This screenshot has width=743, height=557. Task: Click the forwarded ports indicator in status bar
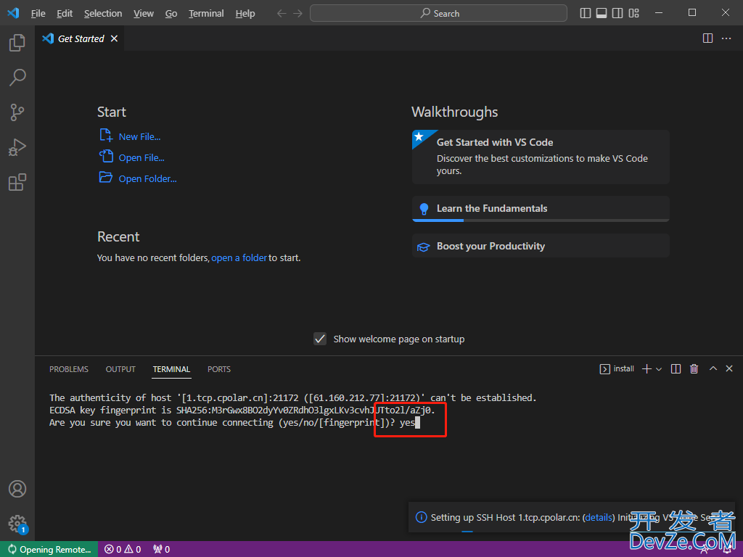click(x=162, y=550)
